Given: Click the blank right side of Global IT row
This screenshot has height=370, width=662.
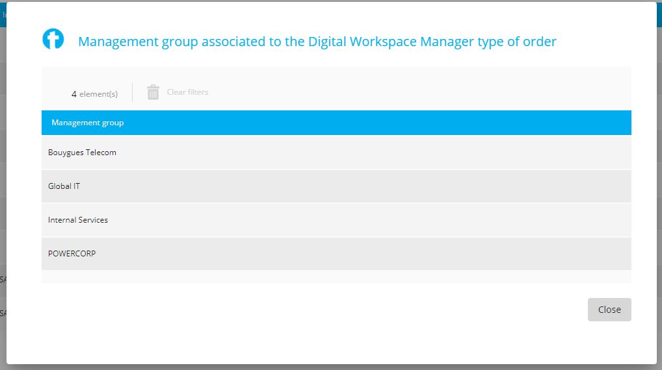Looking at the screenshot, I should pos(520,186).
